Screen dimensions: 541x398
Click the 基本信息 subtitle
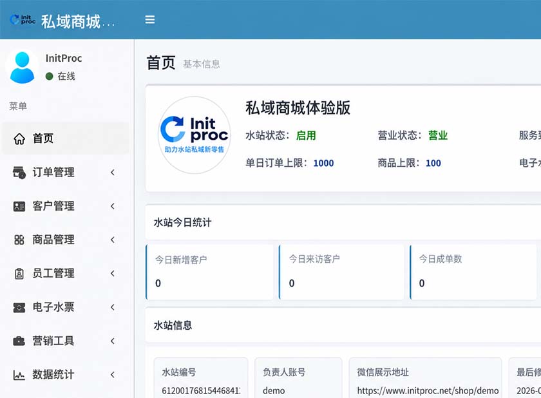coord(202,64)
